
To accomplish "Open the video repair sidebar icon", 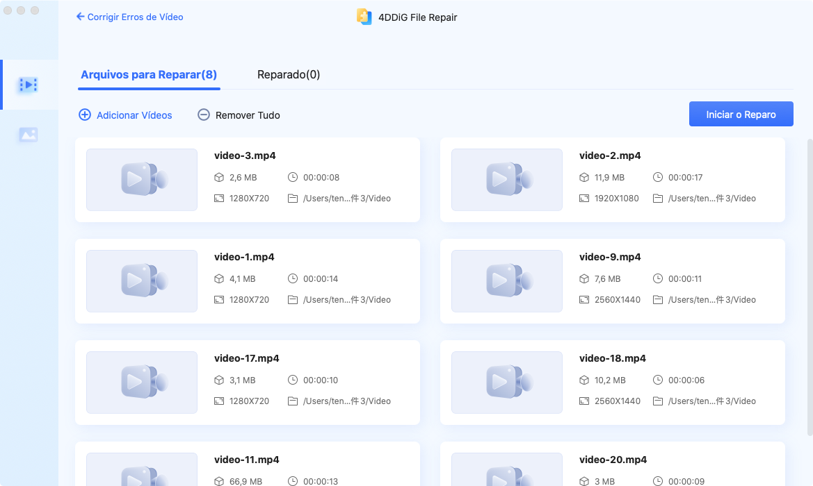I will (x=29, y=85).
